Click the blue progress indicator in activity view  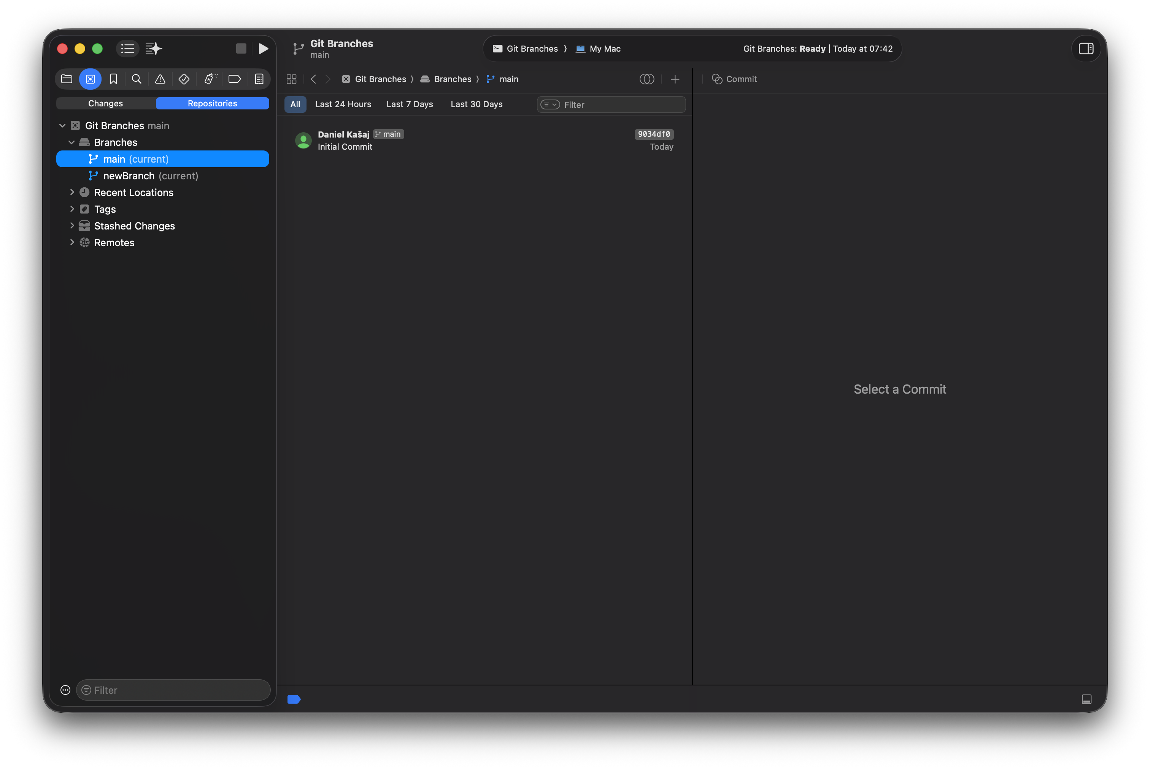click(x=294, y=699)
